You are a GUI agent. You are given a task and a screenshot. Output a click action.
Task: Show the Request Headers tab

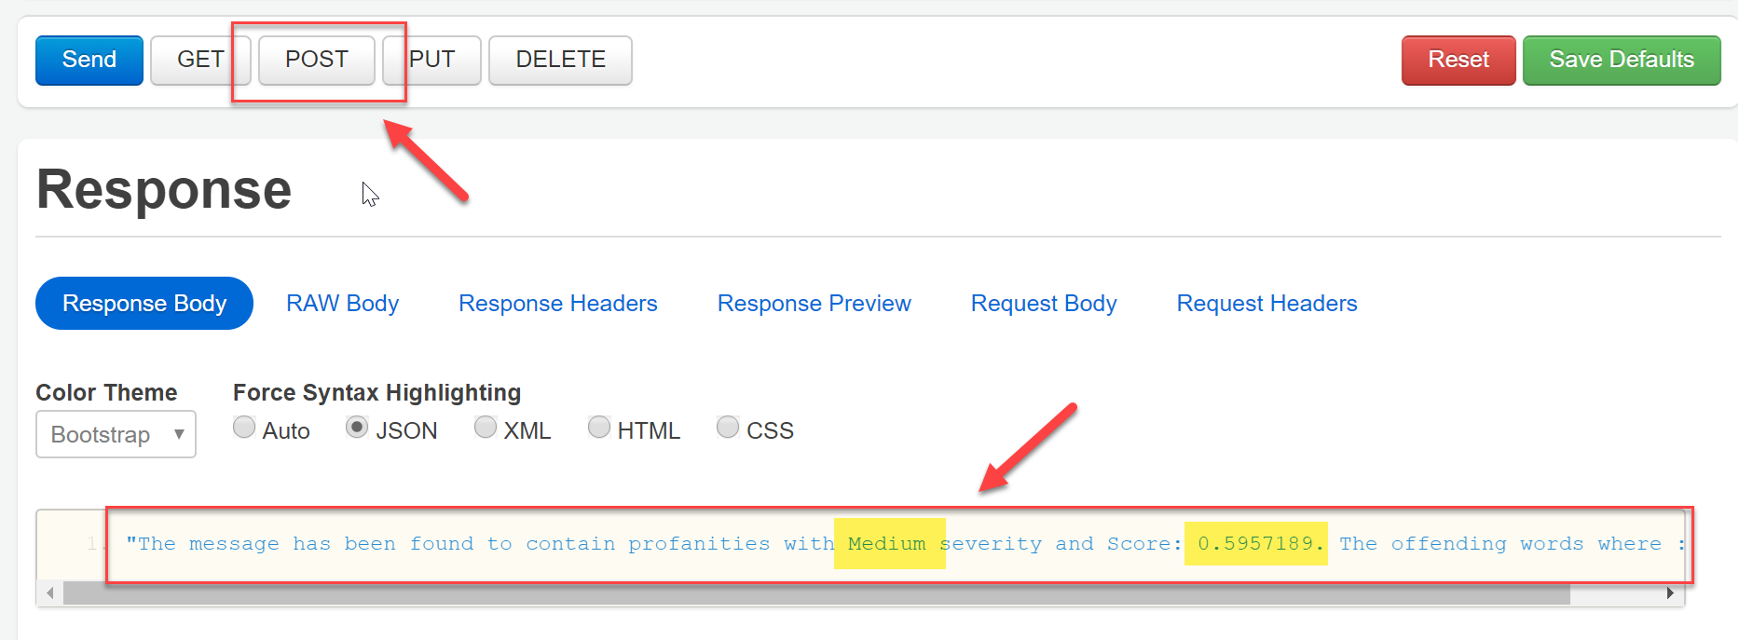tap(1266, 304)
